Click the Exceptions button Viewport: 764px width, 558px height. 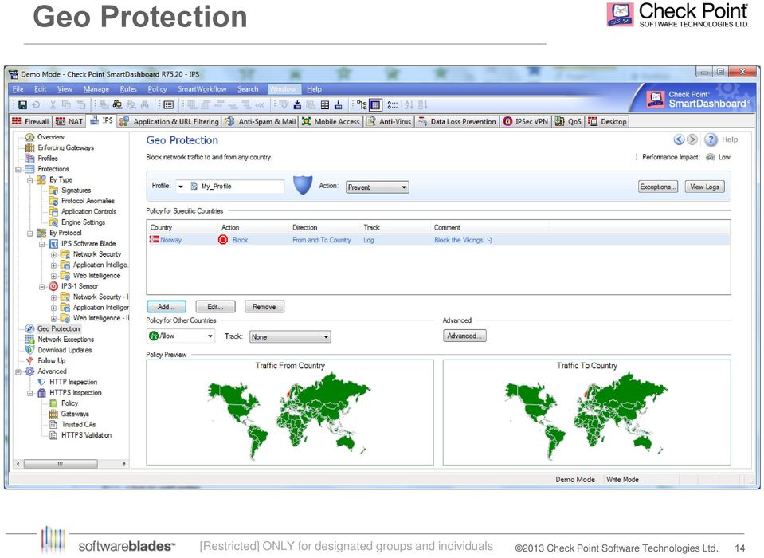658,187
